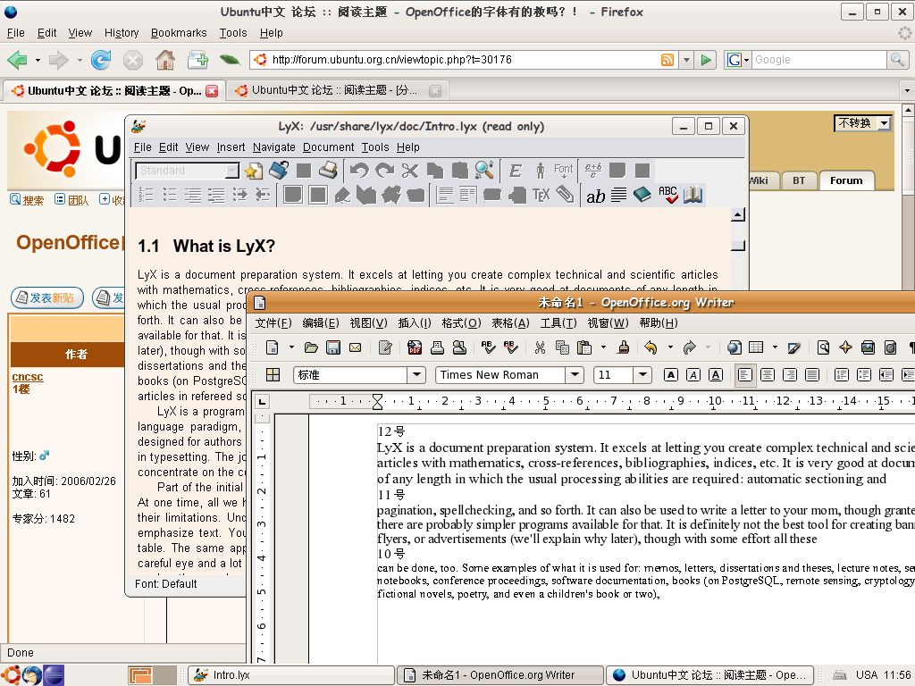
Task: Toggle Centered alignment in Writer
Action: pyautogui.click(x=768, y=375)
